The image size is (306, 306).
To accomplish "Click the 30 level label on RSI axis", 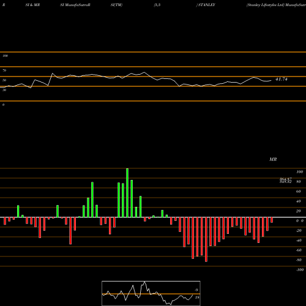I will click(4, 90).
